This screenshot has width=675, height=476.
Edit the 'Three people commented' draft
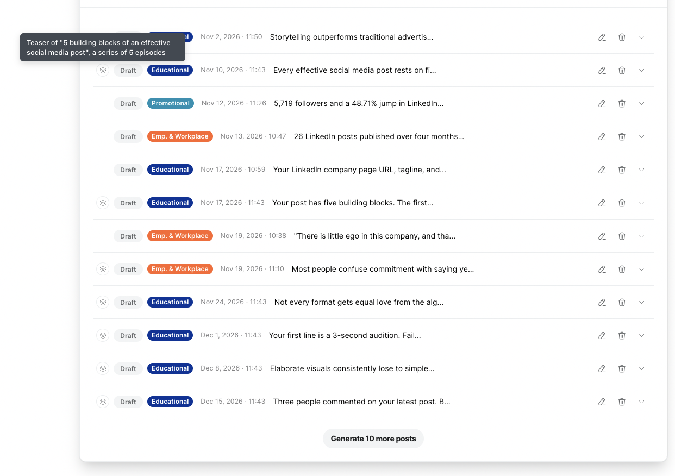[602, 402]
